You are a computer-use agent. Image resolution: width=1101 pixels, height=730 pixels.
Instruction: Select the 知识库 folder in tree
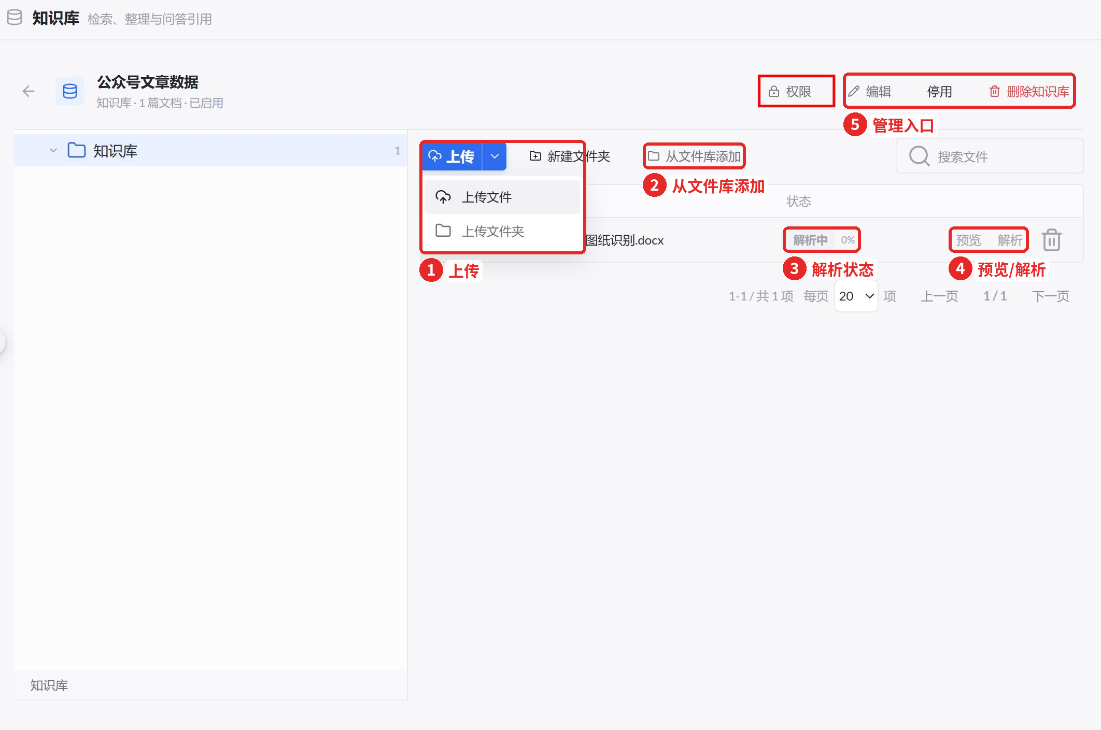[x=210, y=151]
